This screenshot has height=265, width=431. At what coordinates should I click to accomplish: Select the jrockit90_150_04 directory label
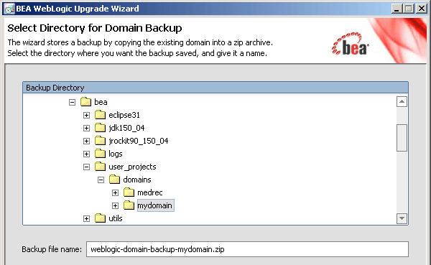[139, 141]
